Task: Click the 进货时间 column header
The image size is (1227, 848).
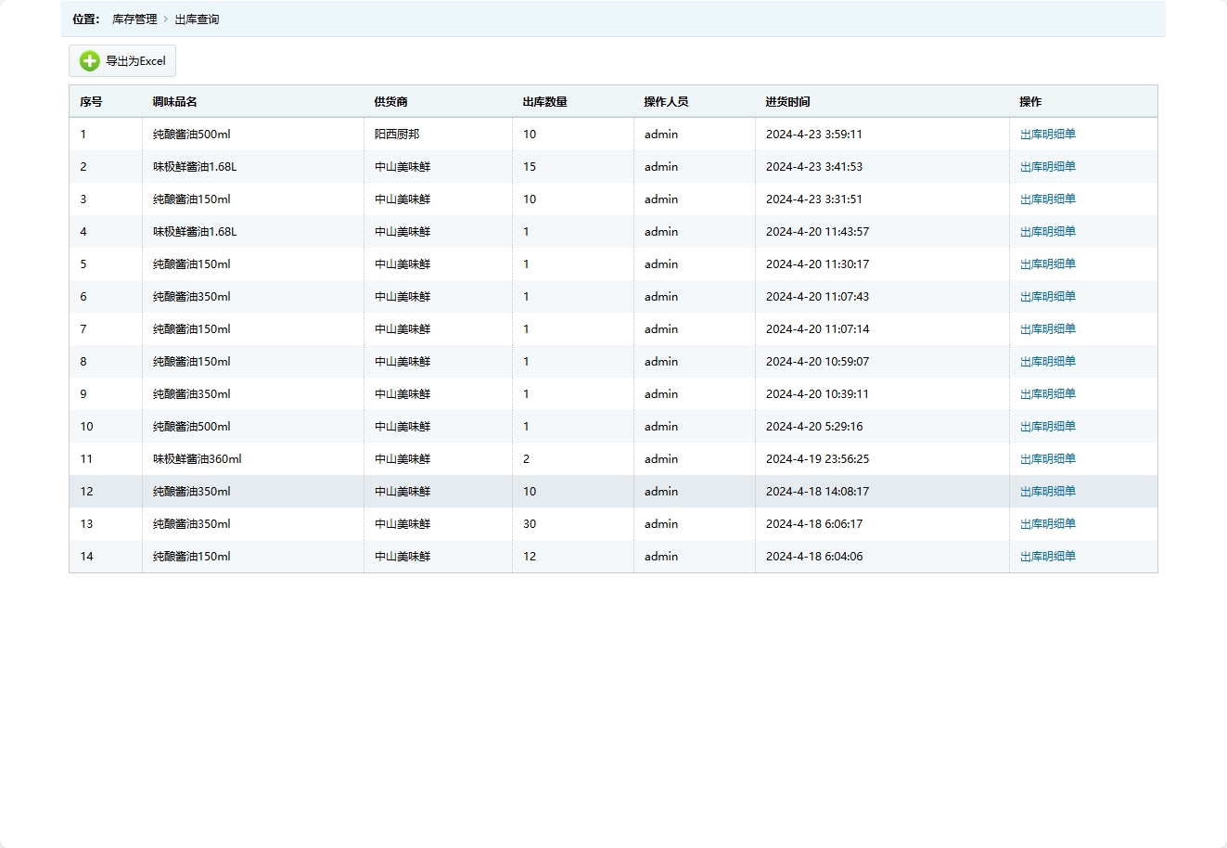Action: tap(787, 102)
